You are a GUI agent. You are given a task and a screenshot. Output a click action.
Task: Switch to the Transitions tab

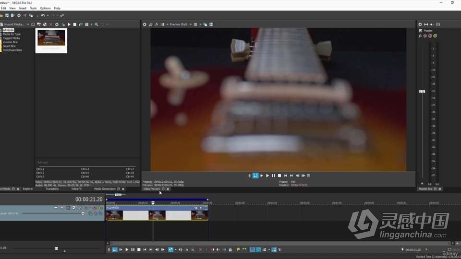[52, 189]
